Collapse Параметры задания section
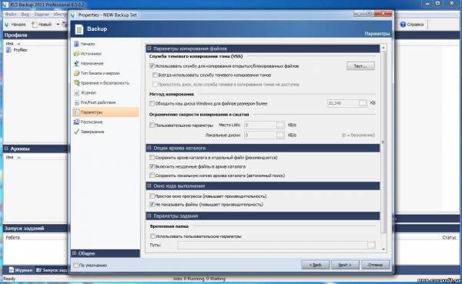The width and height of the screenshot is (462, 284). 149,216
